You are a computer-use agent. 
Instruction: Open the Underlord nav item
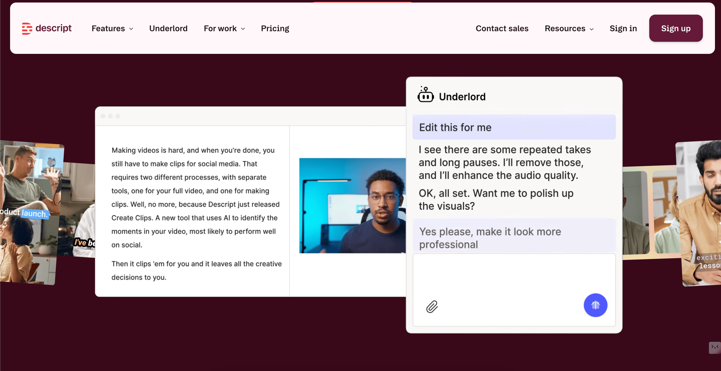tap(168, 28)
